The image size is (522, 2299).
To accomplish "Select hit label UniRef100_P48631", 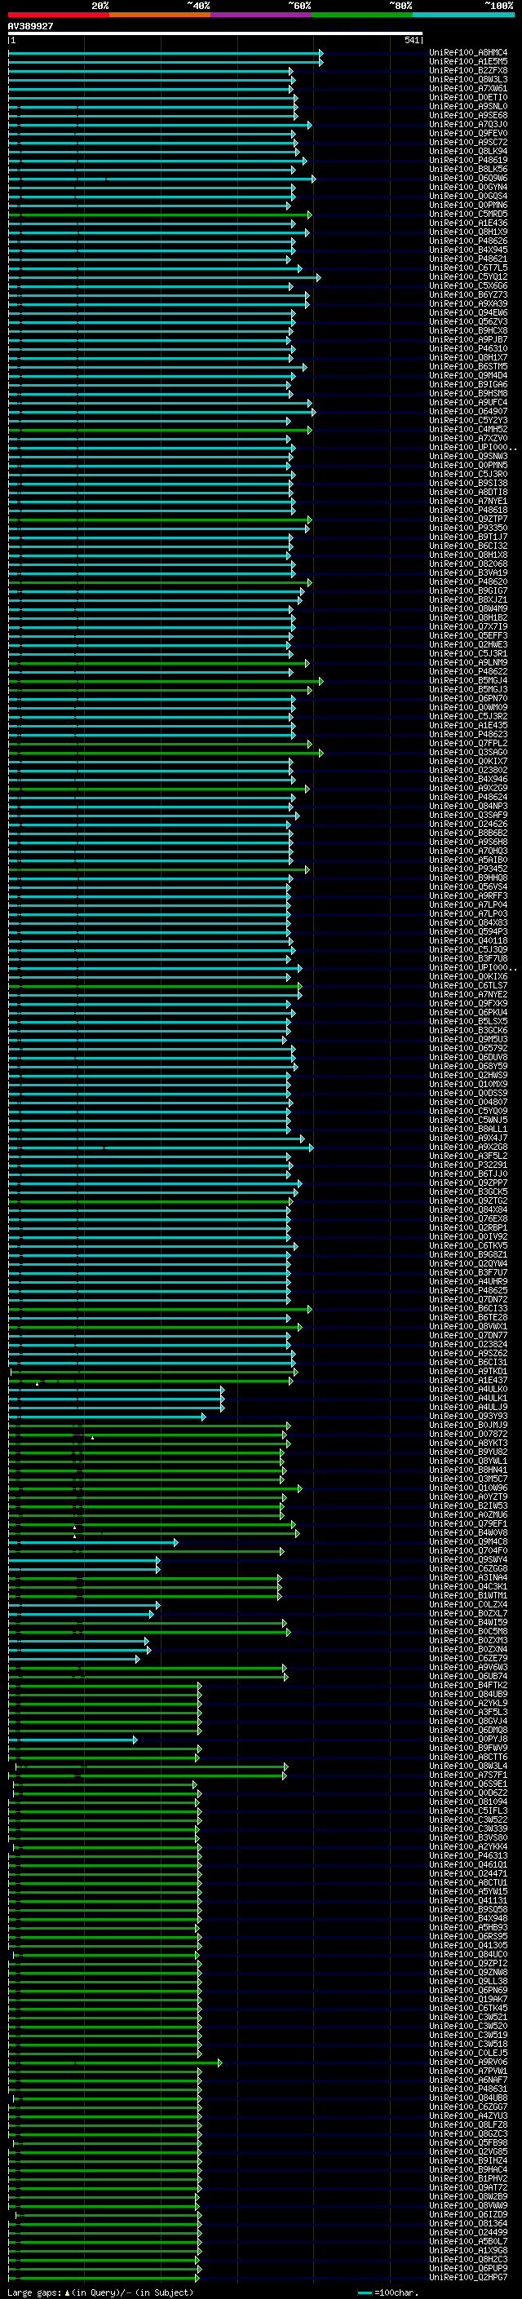I will pos(468,2089).
